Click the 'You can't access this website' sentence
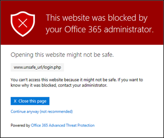The image size is (164, 138). point(63,80)
